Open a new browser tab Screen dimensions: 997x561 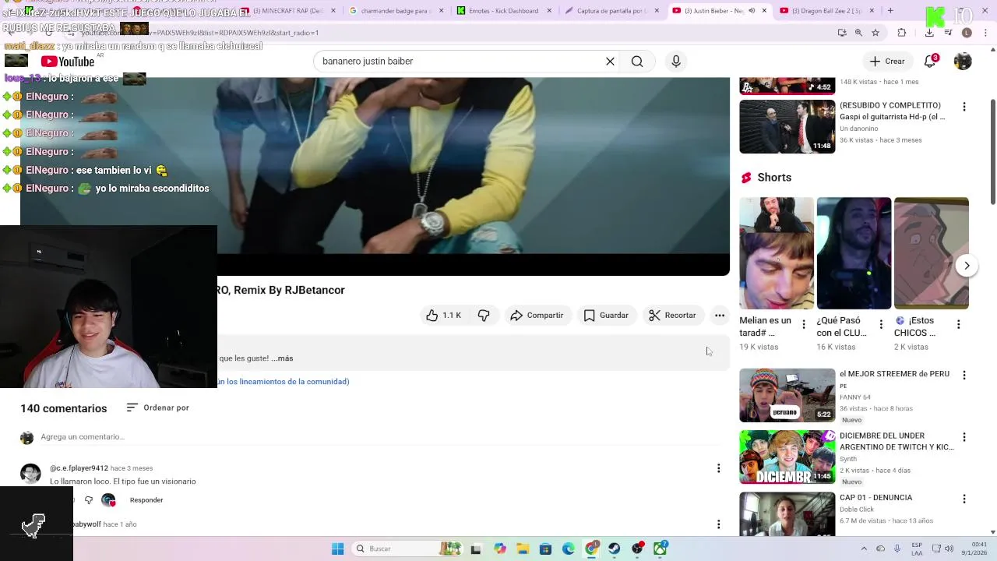point(890,11)
